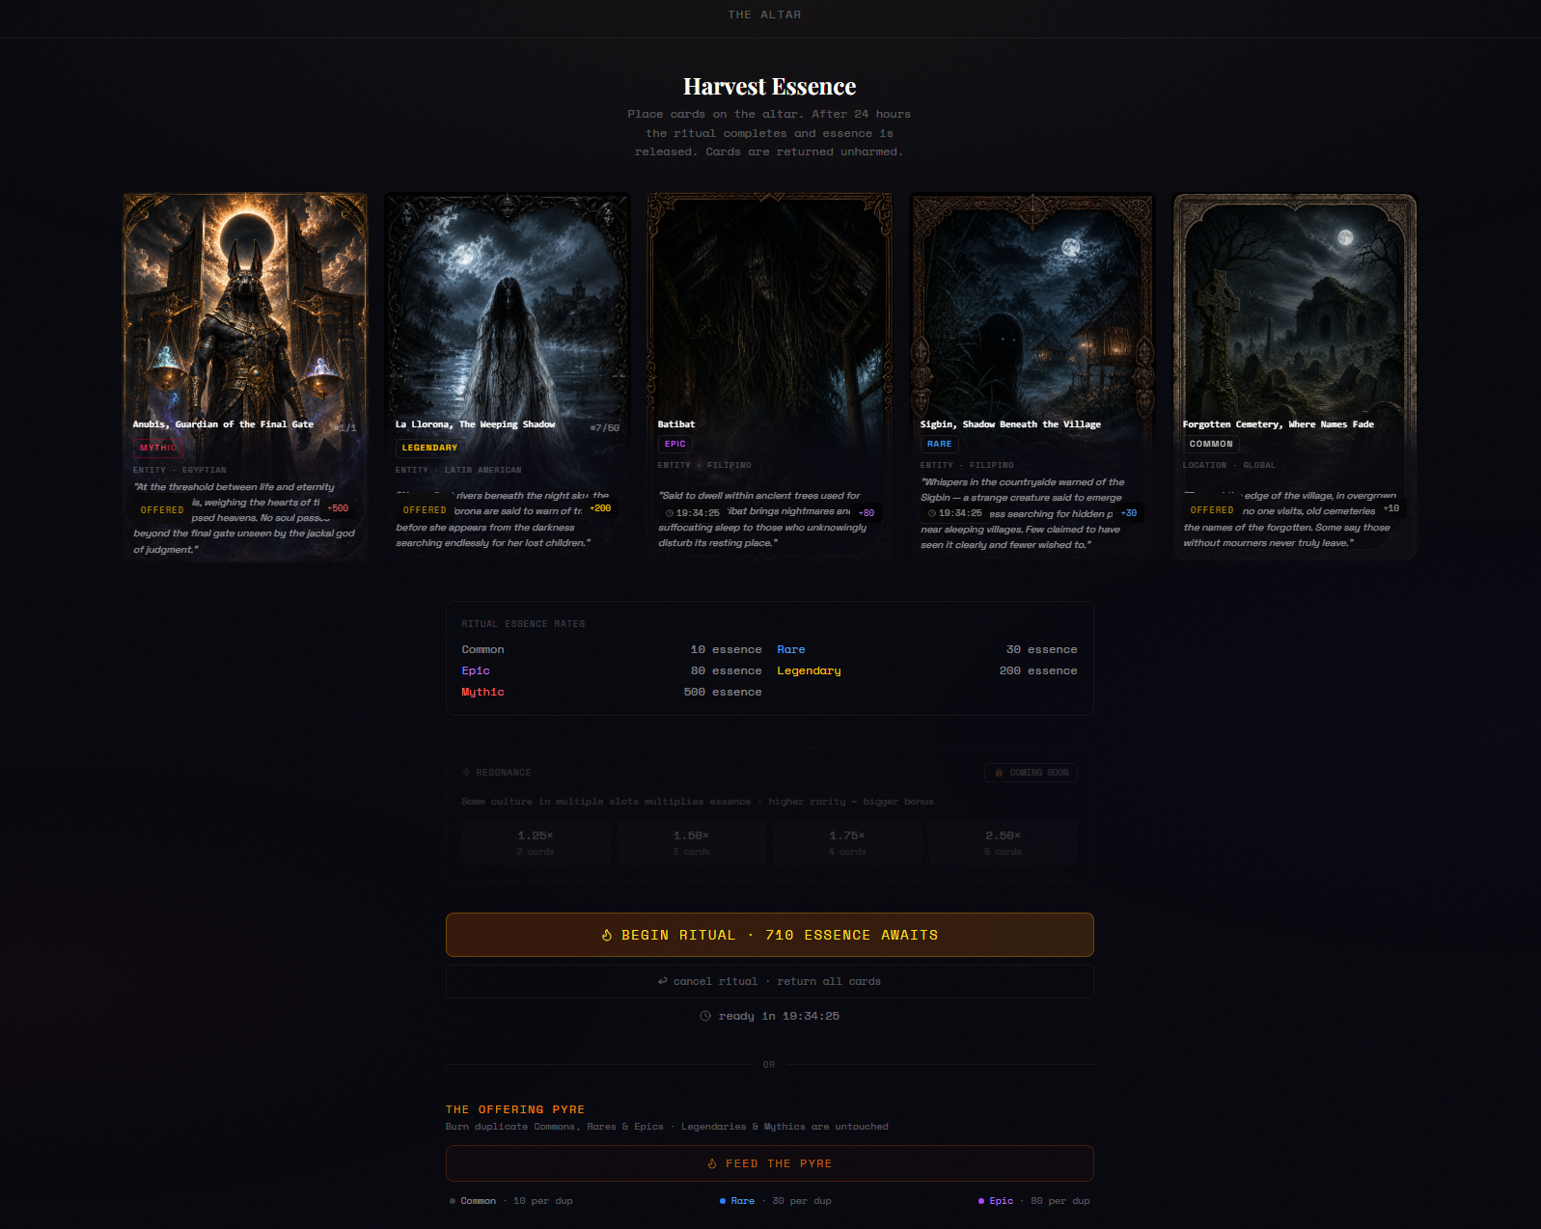Viewport: 1541px width, 1229px height.
Task: Click the gray Common dot in the pyre legend
Action: click(453, 1201)
